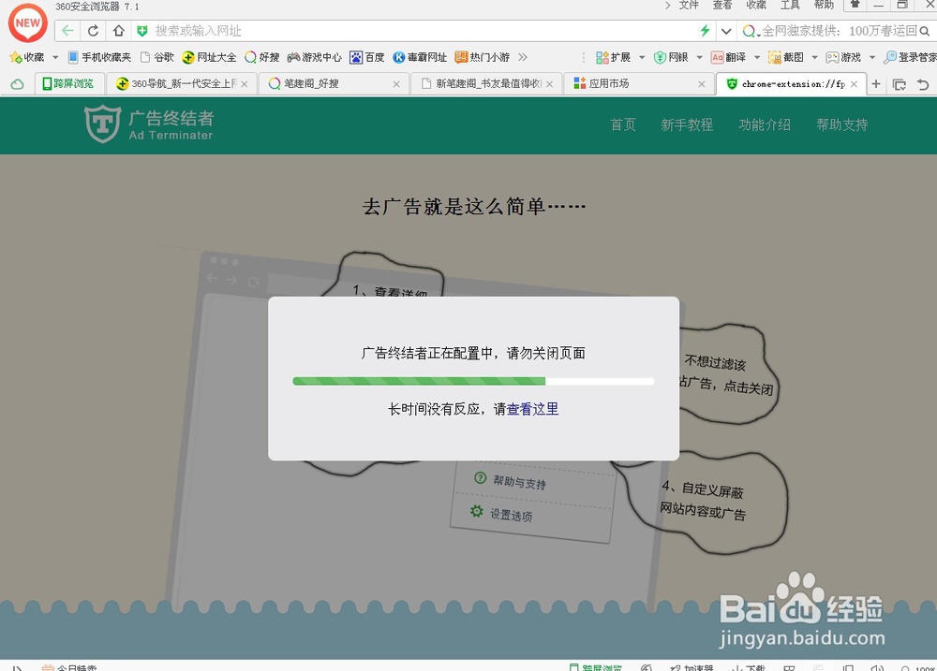
Task: Close the 应用市场 tab
Action: (702, 84)
